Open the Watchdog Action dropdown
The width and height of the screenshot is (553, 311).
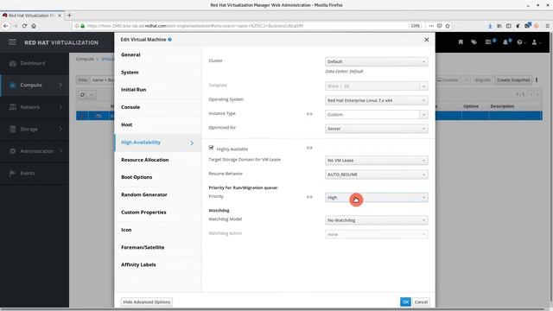click(x=377, y=234)
